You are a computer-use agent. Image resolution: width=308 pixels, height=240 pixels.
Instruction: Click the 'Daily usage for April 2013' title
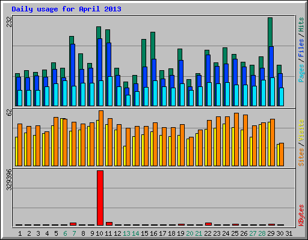coord(66,9)
